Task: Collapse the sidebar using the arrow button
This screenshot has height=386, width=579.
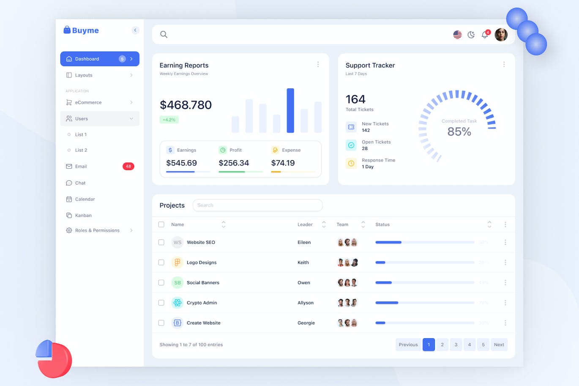Action: pos(135,30)
